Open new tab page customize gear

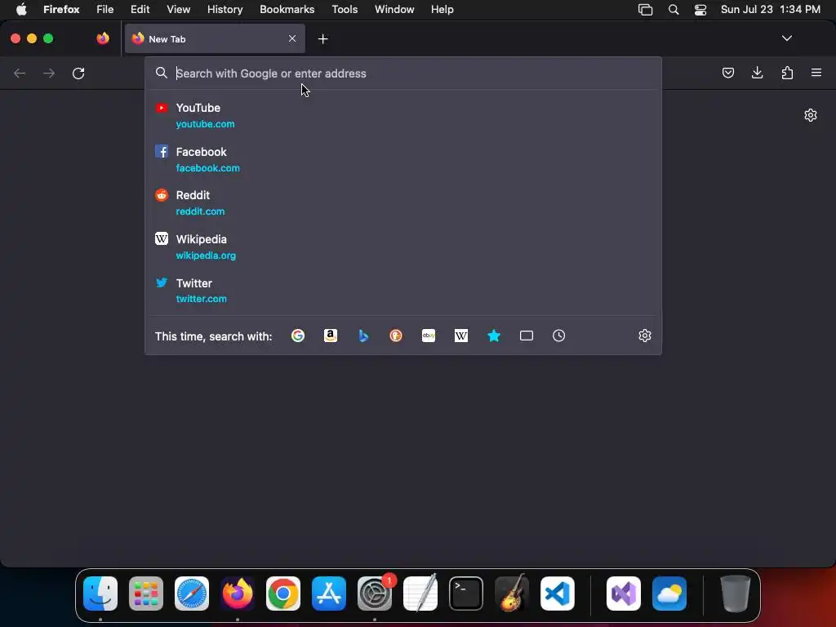click(x=811, y=115)
